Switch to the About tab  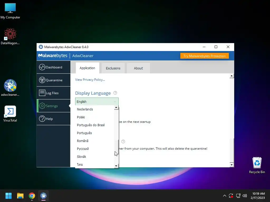click(138, 68)
